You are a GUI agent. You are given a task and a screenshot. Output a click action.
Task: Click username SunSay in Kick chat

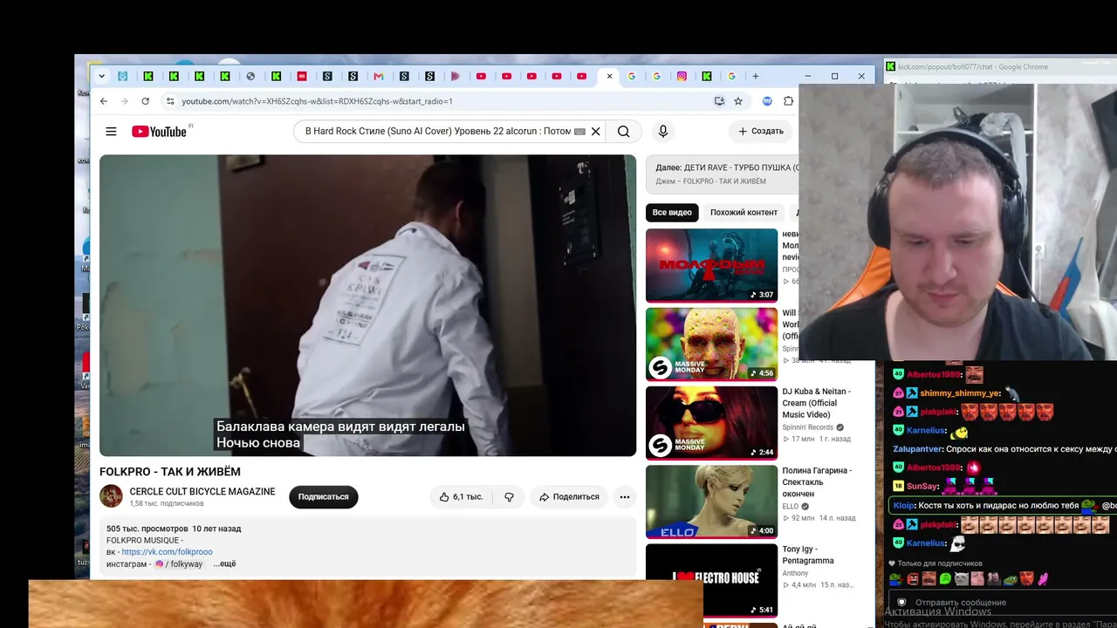click(922, 486)
